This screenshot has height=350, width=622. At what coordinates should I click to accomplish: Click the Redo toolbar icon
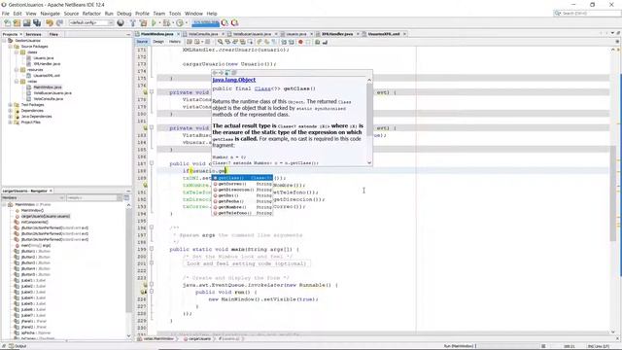[x=59, y=23]
